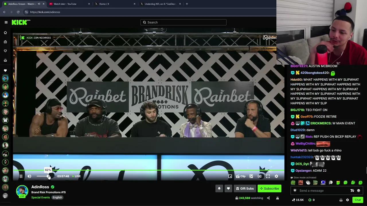Click the stream title Brand Risk Promotions #15
Screen dimensions: 367x206
click(48, 192)
